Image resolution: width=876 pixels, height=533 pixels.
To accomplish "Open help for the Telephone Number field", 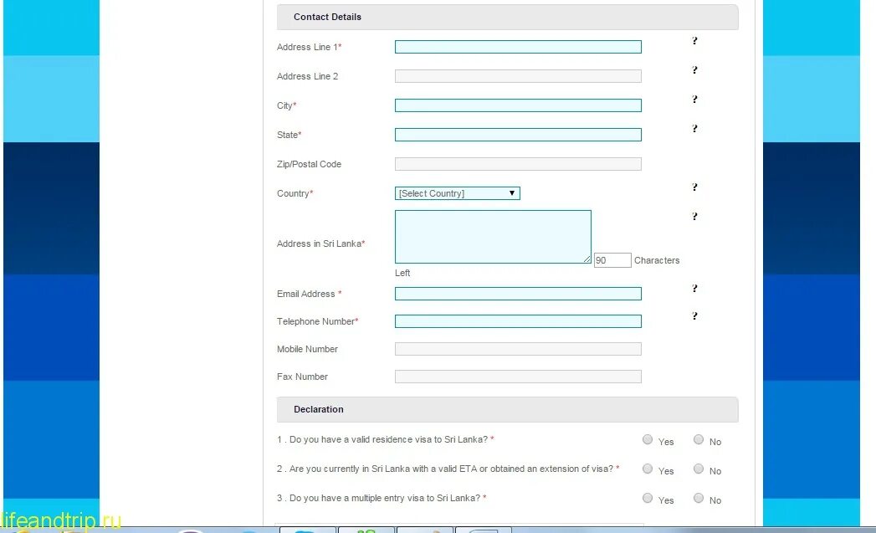I will click(x=694, y=316).
